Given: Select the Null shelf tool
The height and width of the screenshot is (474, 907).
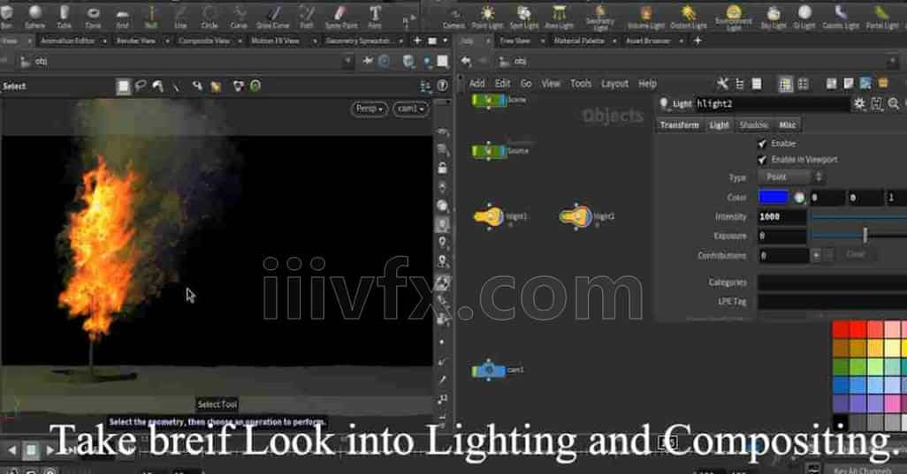Looking at the screenshot, I should point(151,17).
